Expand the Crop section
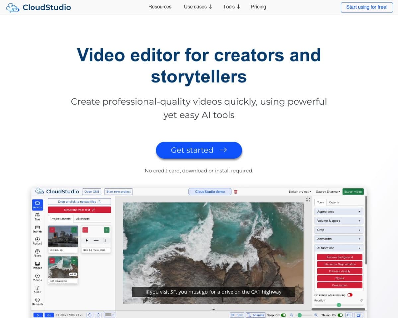This screenshot has height=318, width=398. coord(339,230)
